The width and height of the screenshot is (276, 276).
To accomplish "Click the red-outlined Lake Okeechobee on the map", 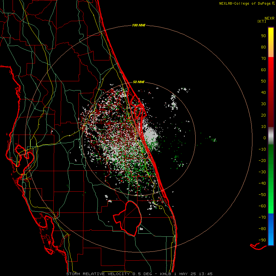I will tap(128, 218).
